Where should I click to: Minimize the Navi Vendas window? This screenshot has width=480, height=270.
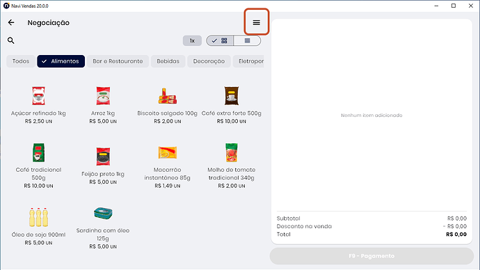click(x=436, y=6)
